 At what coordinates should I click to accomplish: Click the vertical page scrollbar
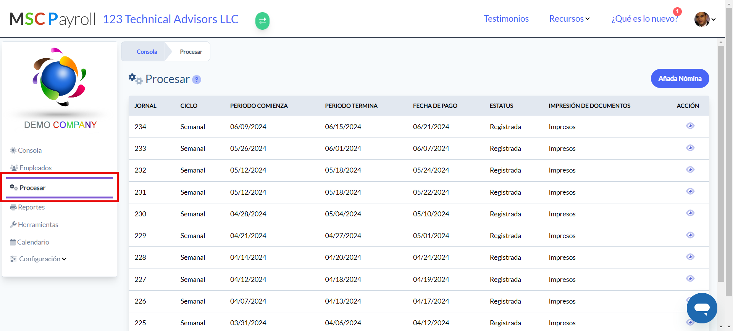721,164
